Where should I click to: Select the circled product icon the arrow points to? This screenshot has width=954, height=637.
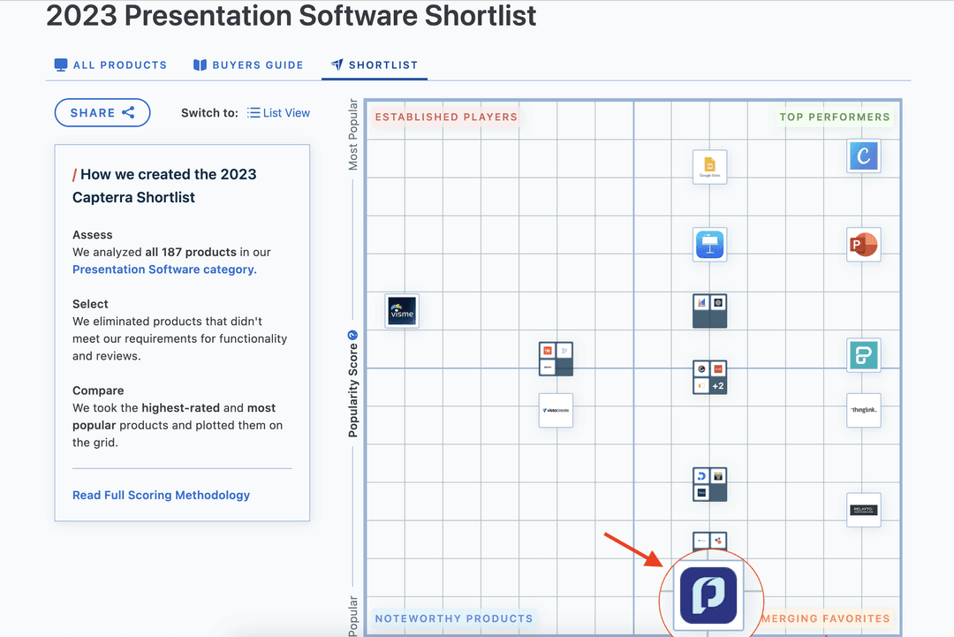click(709, 594)
